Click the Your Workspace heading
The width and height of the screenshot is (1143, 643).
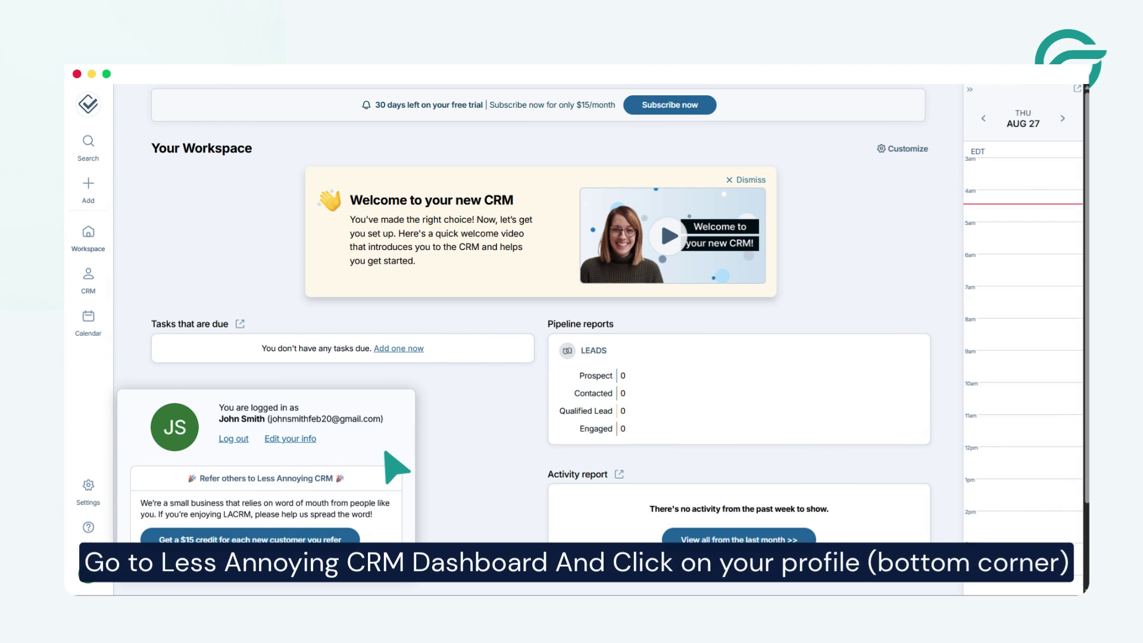pyautogui.click(x=201, y=148)
